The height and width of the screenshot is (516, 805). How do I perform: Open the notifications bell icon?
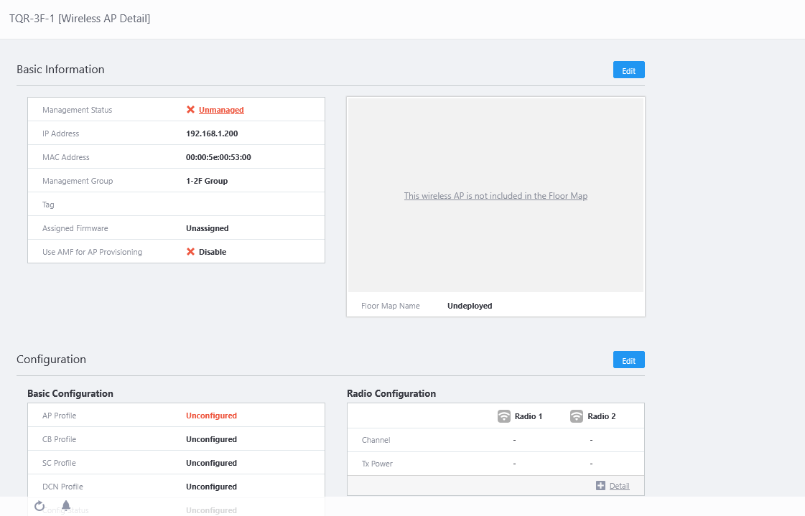point(66,506)
